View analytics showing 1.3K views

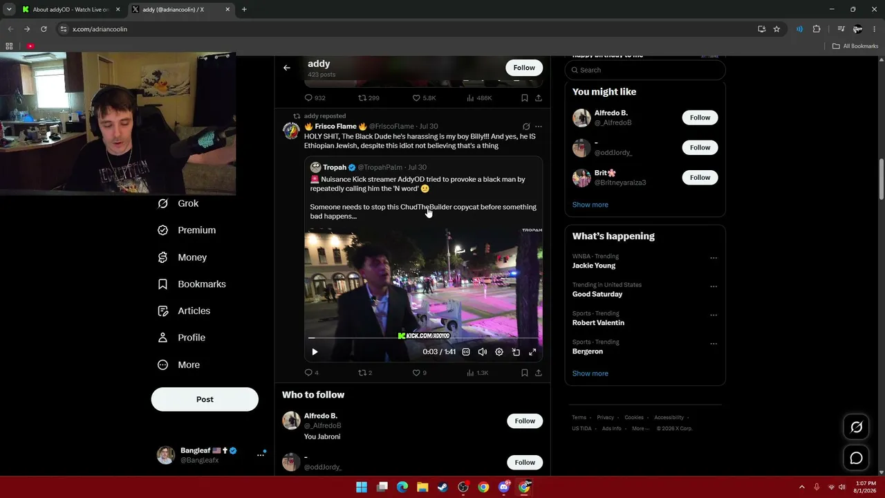pyautogui.click(x=478, y=373)
